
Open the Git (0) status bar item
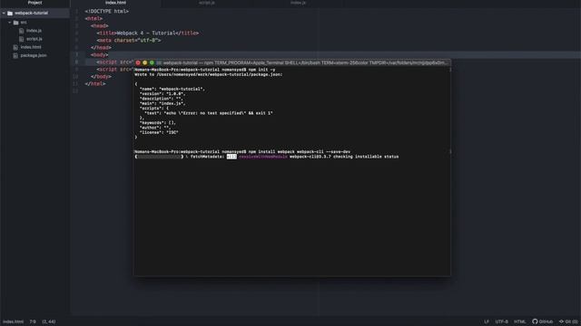pyautogui.click(x=568, y=321)
